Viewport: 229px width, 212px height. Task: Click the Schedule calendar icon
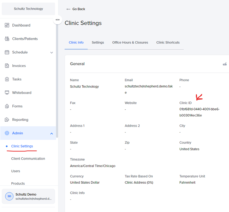tap(7, 52)
